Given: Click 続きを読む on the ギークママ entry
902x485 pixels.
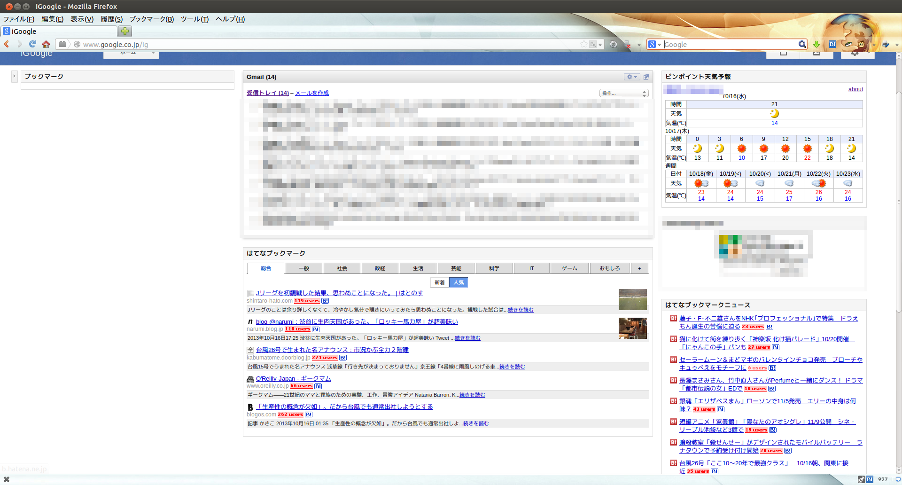Looking at the screenshot, I should point(472,395).
